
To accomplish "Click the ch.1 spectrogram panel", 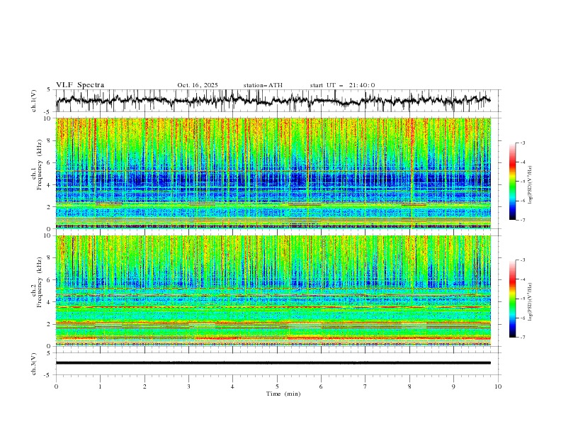I will tap(273, 173).
